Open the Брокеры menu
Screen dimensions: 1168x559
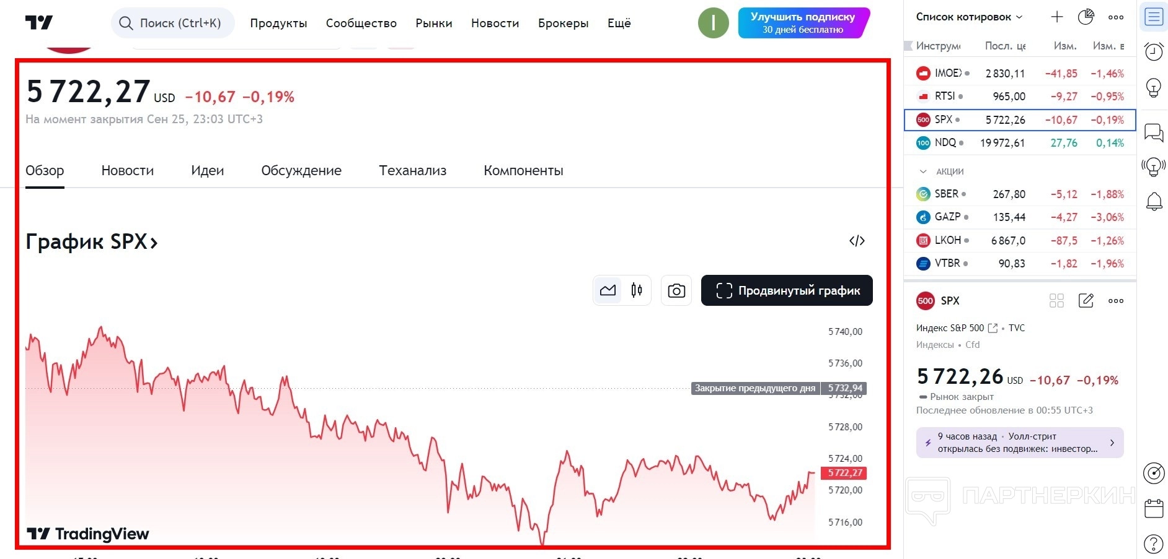(x=564, y=23)
